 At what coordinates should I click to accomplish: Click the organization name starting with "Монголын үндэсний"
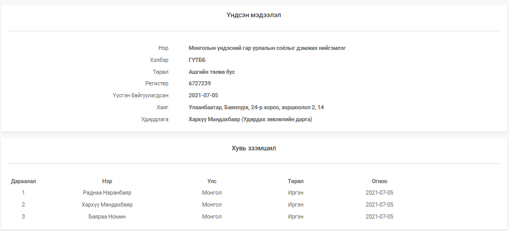coord(267,48)
